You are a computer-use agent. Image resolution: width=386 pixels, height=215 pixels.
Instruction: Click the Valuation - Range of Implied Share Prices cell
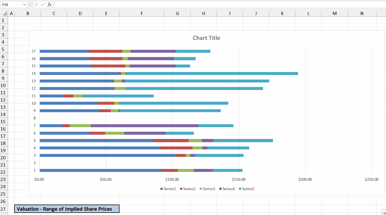pyautogui.click(x=67, y=209)
